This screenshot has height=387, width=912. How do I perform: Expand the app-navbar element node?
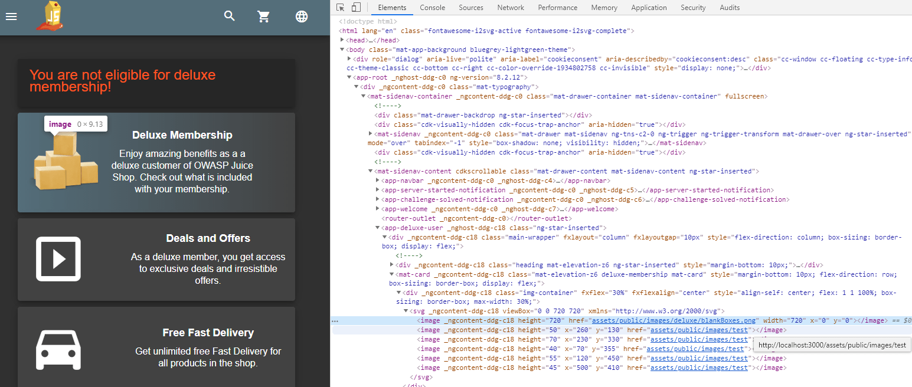(x=378, y=181)
